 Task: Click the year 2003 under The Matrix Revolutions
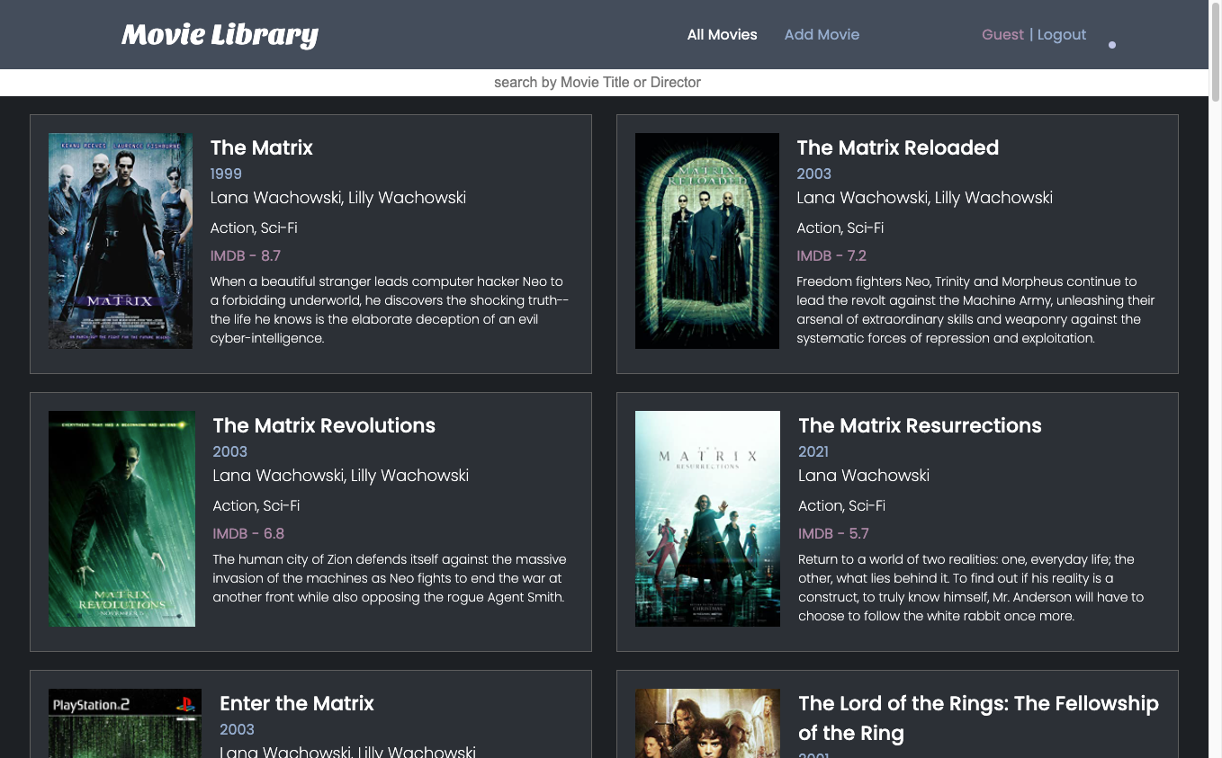pos(229,451)
